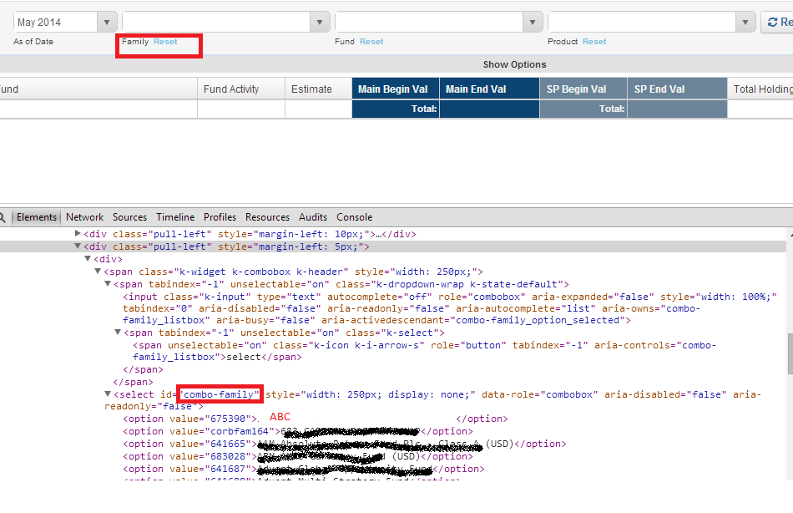Open the Console tab in DevTools
Screen dimensions: 793x513
355,217
